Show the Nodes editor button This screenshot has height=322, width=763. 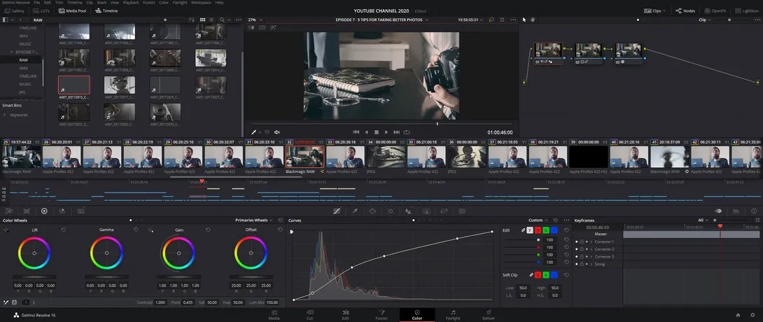[x=685, y=10]
